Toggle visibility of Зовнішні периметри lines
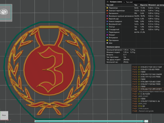The width and height of the screenshot is (164, 123). (135, 11)
